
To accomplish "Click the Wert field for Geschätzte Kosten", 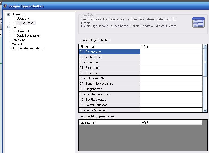I will (171, 94).
